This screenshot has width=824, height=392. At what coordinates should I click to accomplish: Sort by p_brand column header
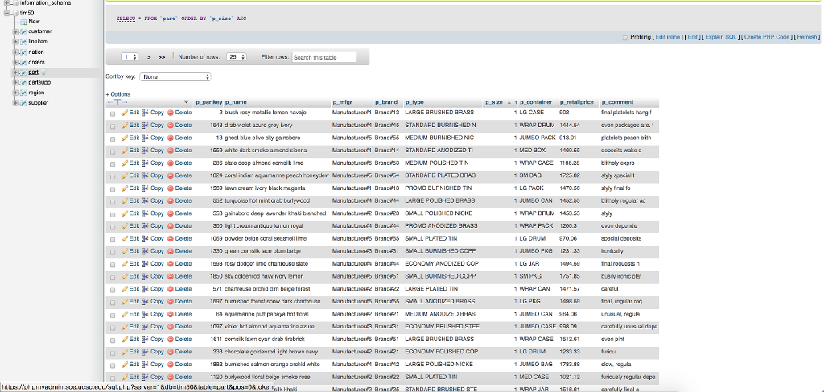[x=385, y=102]
